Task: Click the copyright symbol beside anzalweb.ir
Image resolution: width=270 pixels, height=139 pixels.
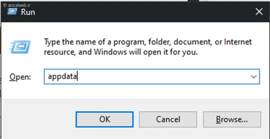Action: 4,3
